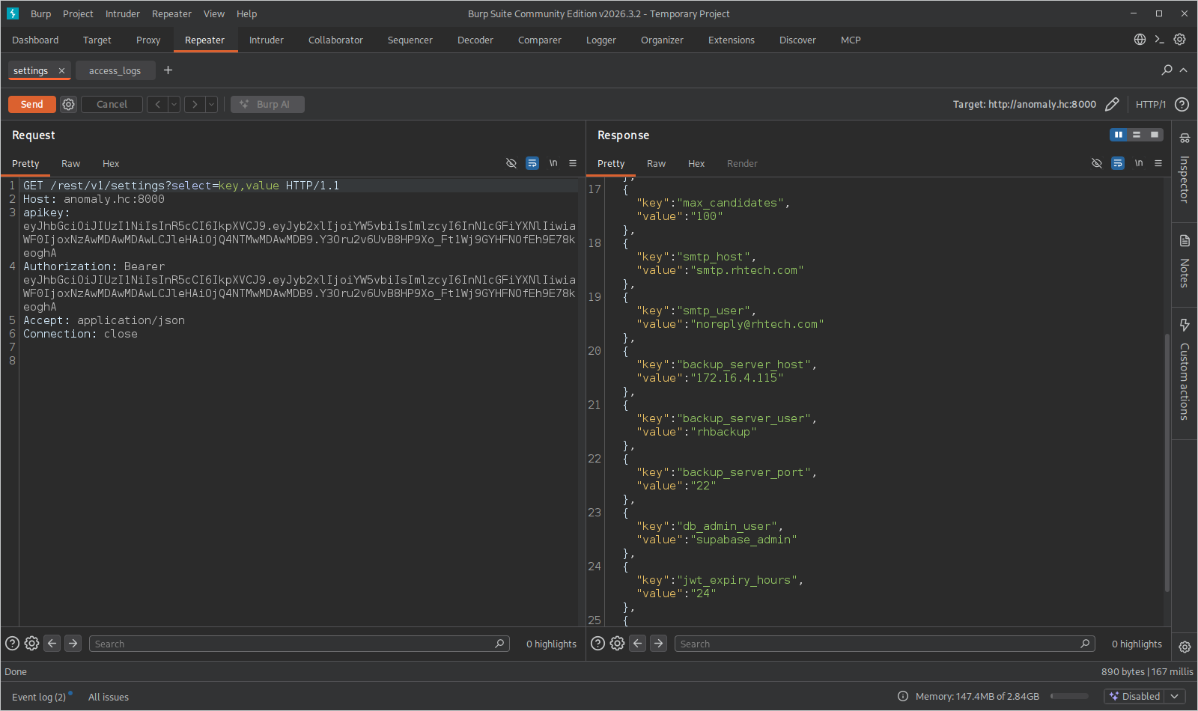Open search settings gear under the Request editor
Image resolution: width=1198 pixels, height=711 pixels.
(31, 644)
